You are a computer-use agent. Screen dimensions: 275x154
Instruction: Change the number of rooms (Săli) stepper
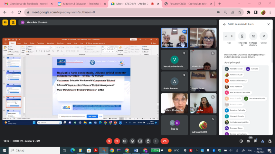click(x=229, y=36)
